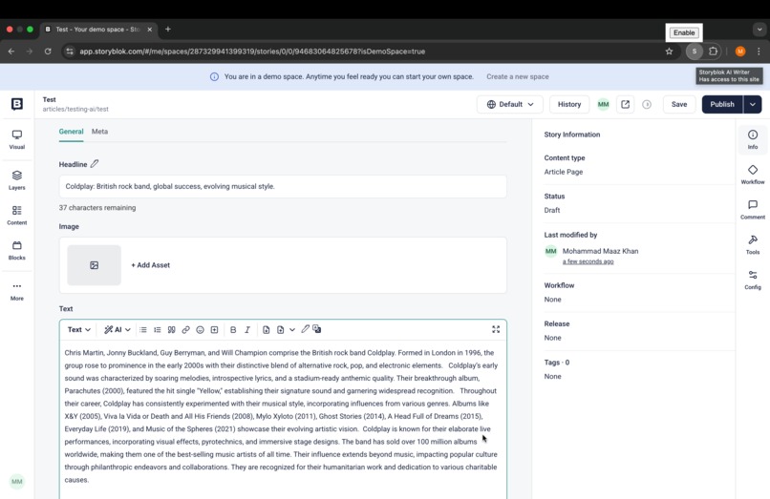Open Chrome extensions puzzle icon
The height and width of the screenshot is (499, 770).
pyautogui.click(x=713, y=51)
